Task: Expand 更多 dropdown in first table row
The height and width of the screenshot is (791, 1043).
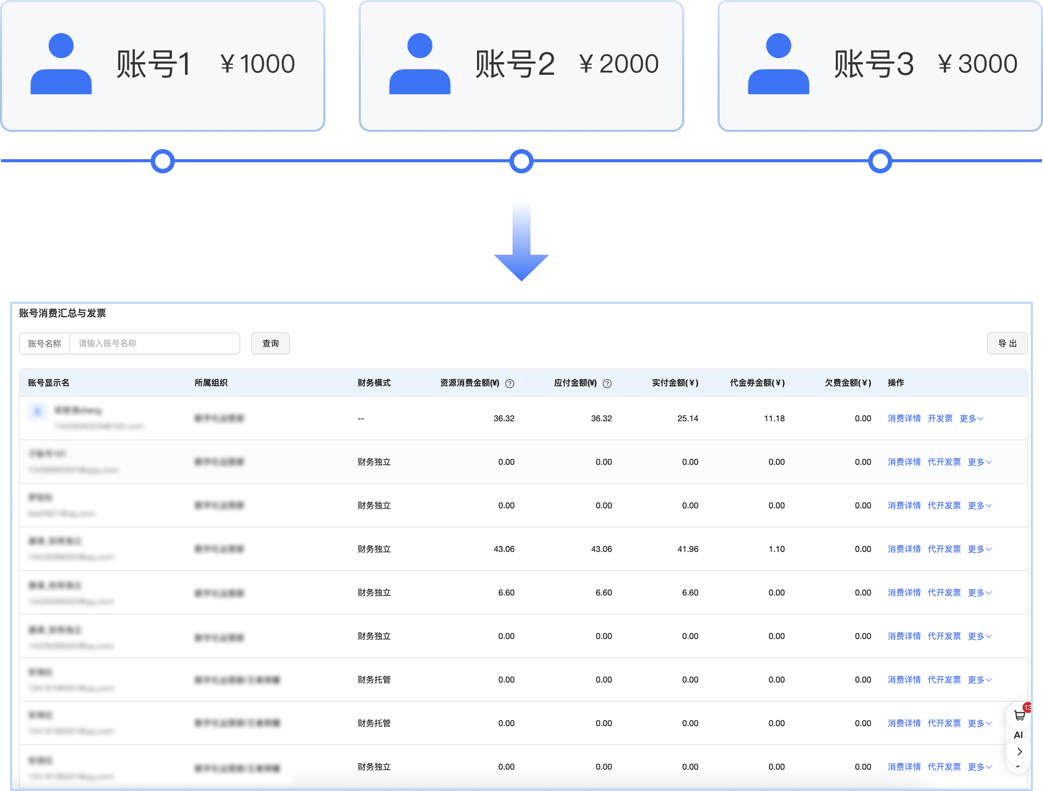Action: [x=971, y=418]
